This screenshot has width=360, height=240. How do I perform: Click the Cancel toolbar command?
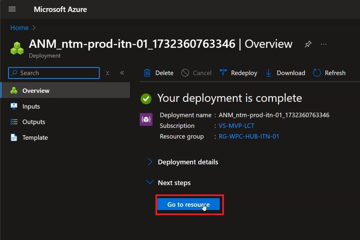pos(196,73)
